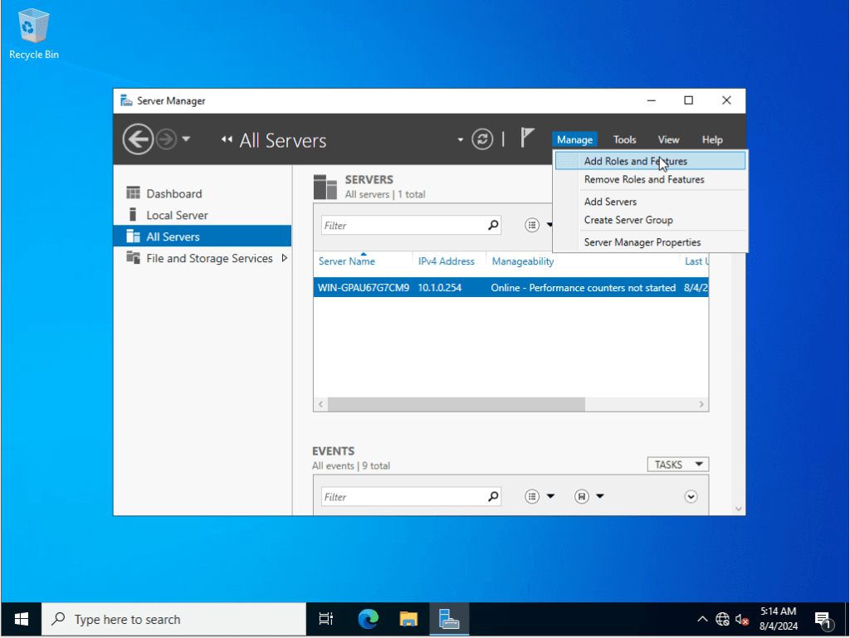Choose Server Manager Properties from menu
Screen dimensions: 850x638
[x=642, y=242]
